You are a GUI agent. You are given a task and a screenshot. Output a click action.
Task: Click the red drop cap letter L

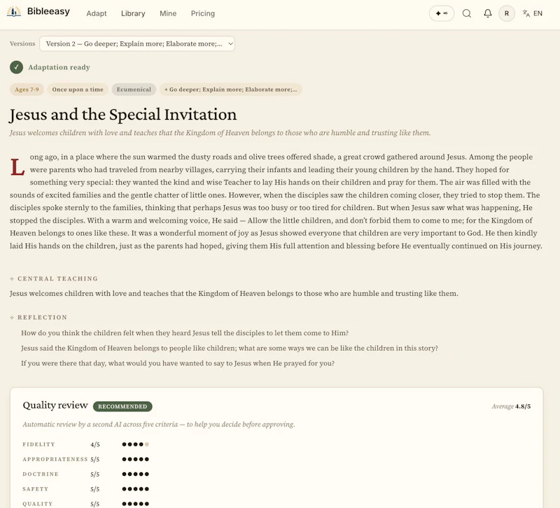coord(17,167)
